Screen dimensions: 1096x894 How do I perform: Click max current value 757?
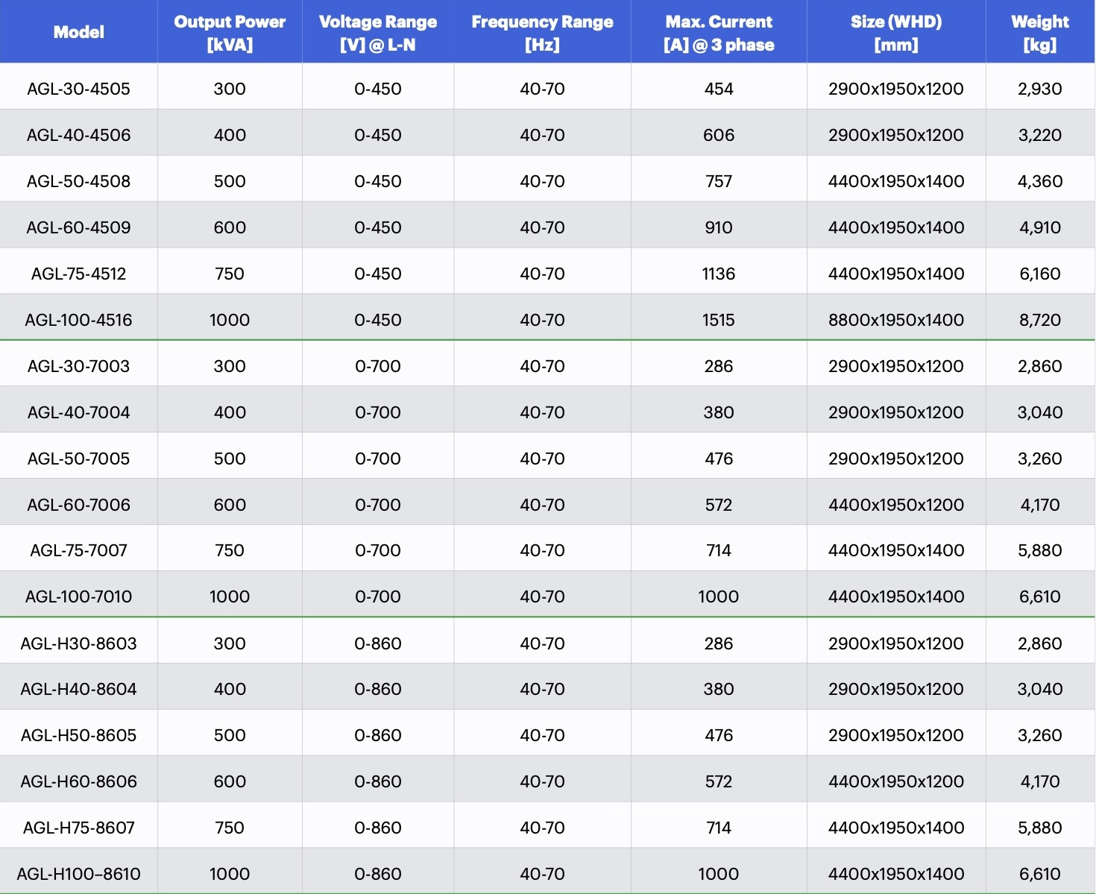point(719,181)
